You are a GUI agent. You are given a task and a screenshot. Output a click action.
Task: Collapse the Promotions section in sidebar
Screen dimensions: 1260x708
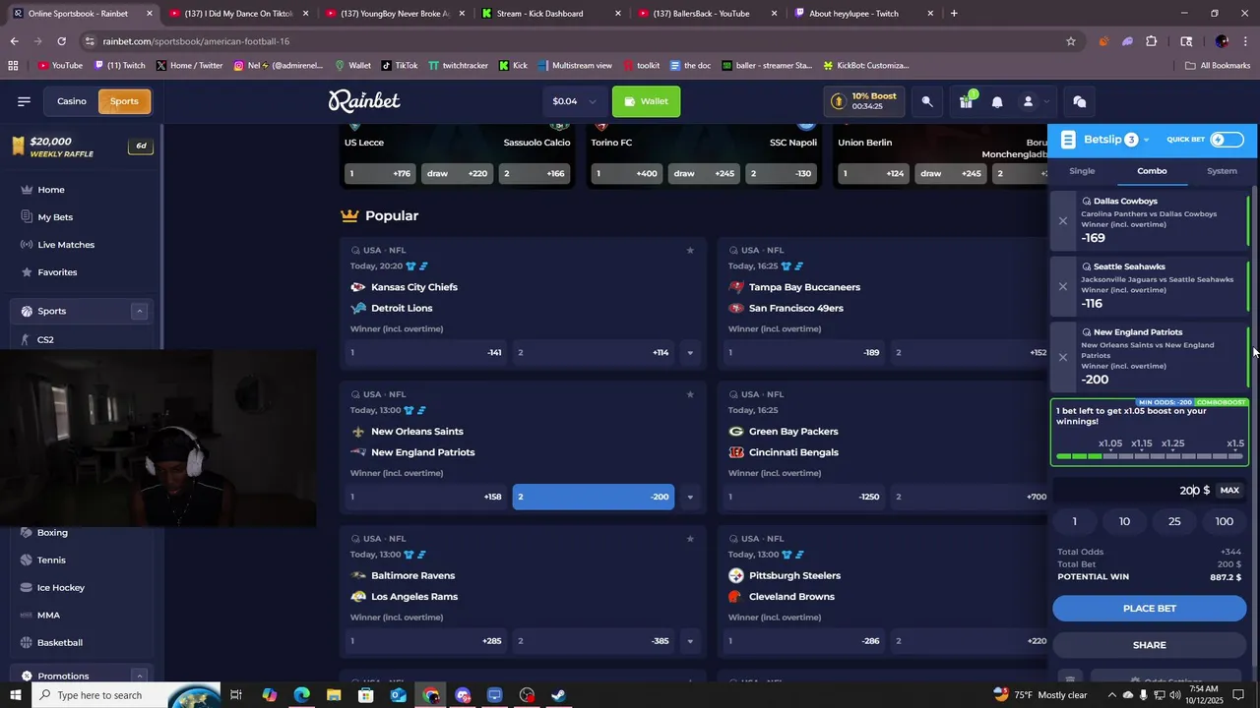click(139, 676)
